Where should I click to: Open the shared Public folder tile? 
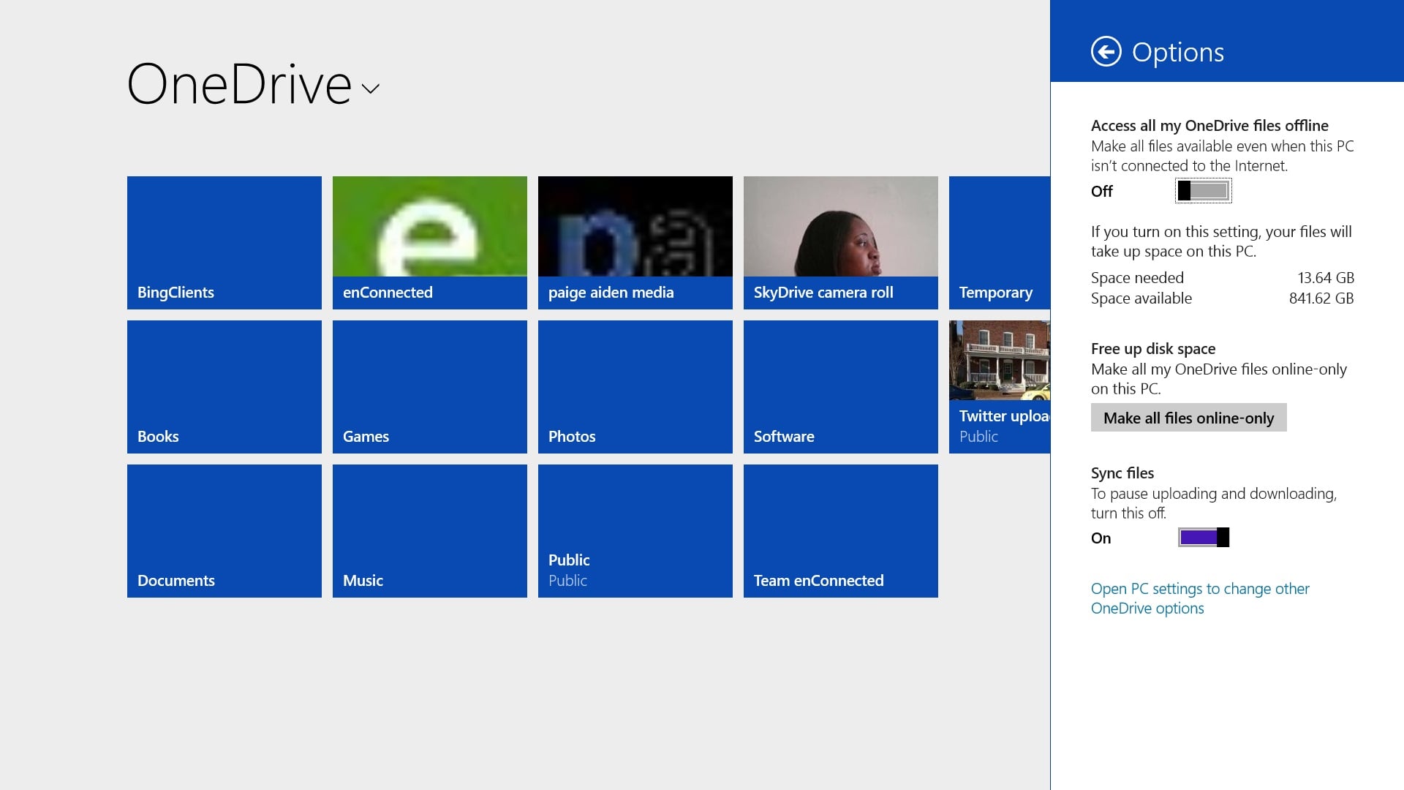point(635,530)
